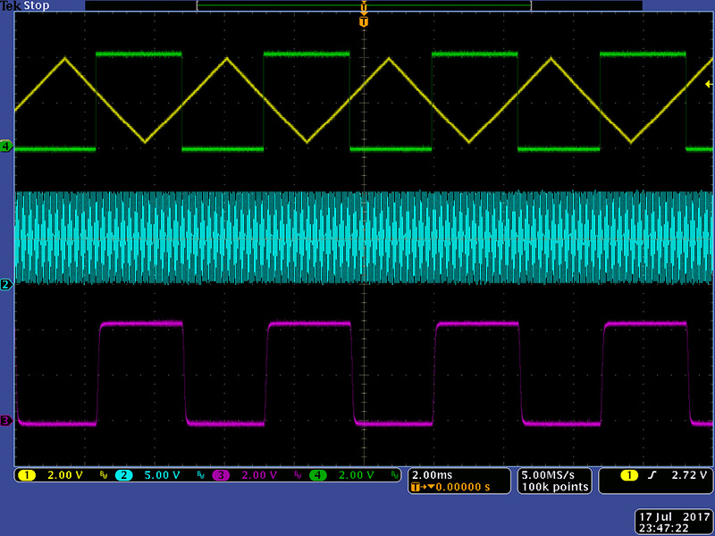Click the yellow trigger level arrow at right edge

click(708, 84)
